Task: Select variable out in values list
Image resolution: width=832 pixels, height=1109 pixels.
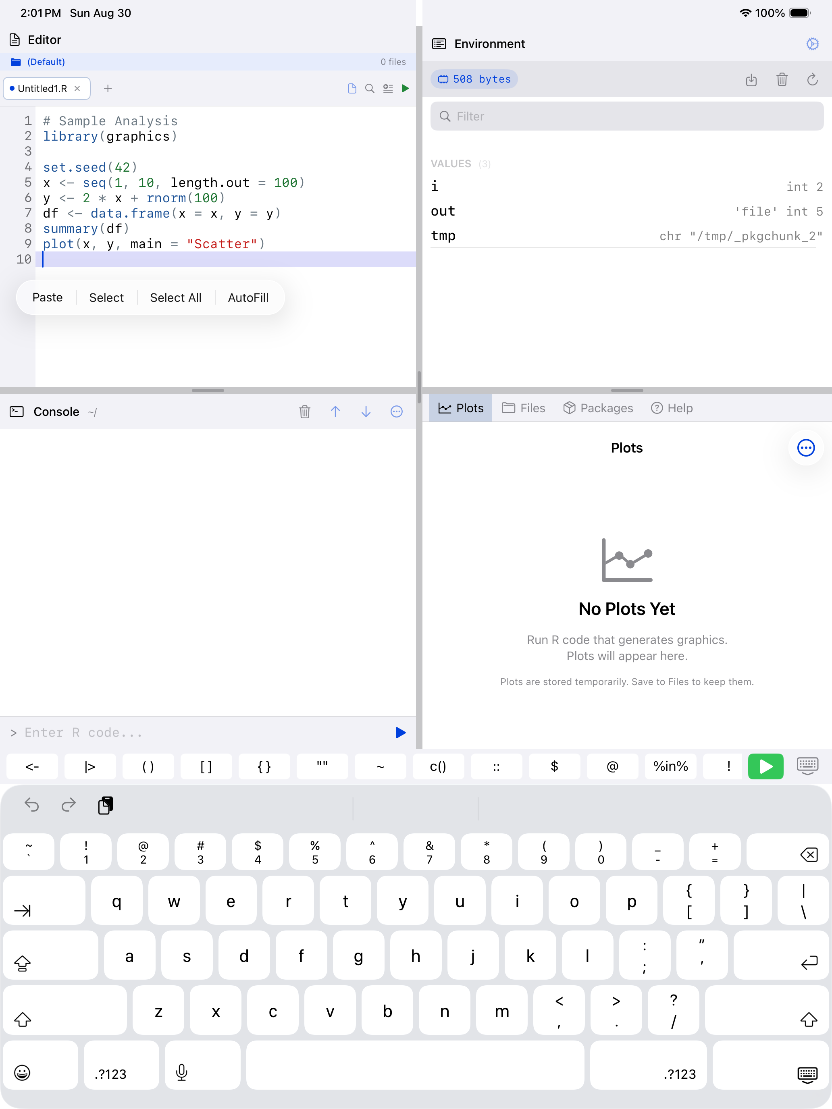Action: click(x=627, y=211)
